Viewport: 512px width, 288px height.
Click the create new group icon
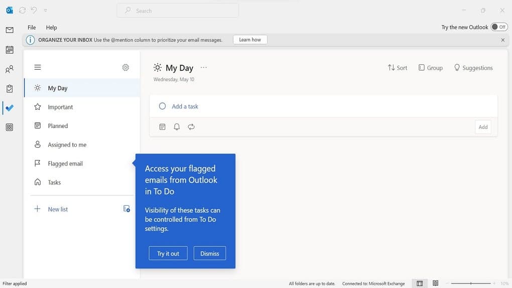click(126, 209)
